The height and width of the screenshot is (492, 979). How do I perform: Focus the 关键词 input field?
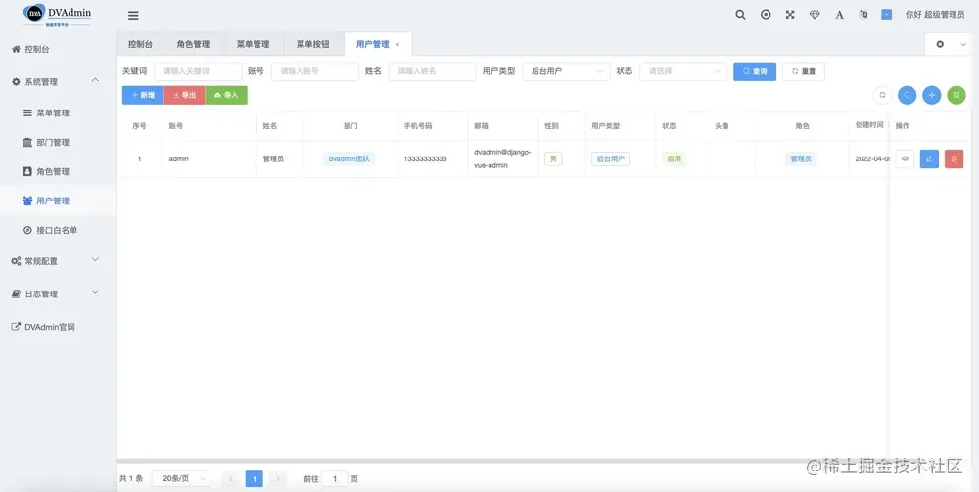tap(198, 71)
